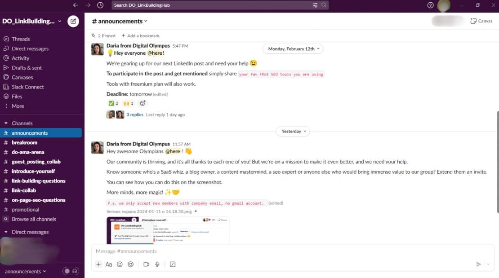Open Daria's name on the 5:47 PM message
The height and width of the screenshot is (278, 499).
[x=138, y=45]
